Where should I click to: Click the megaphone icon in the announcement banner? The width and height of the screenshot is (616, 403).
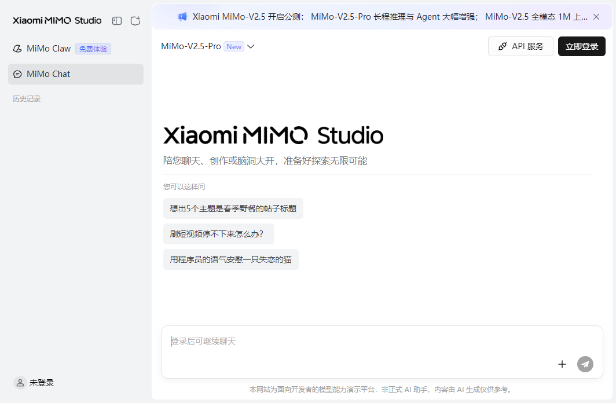pos(182,17)
